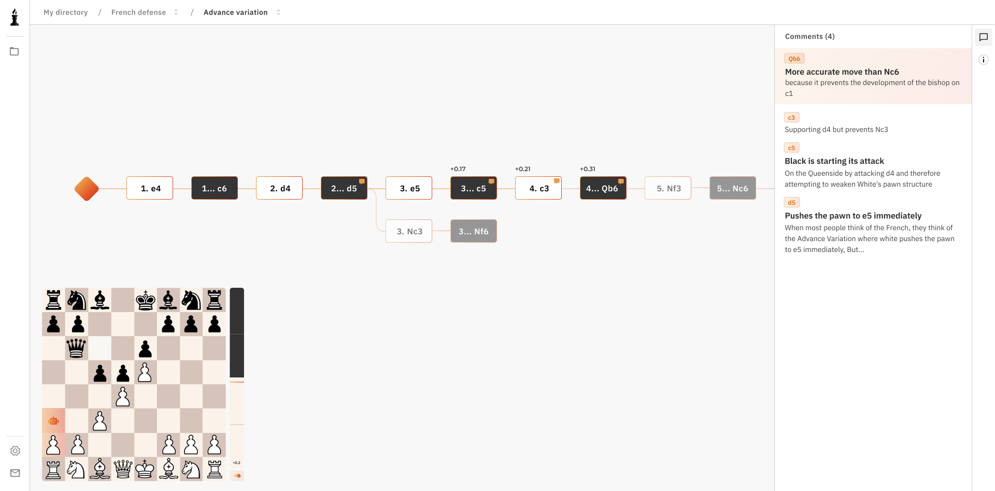Screen dimensions: 995x491
Task: Select sideline move 3... Nf6 node
Action: pos(474,231)
